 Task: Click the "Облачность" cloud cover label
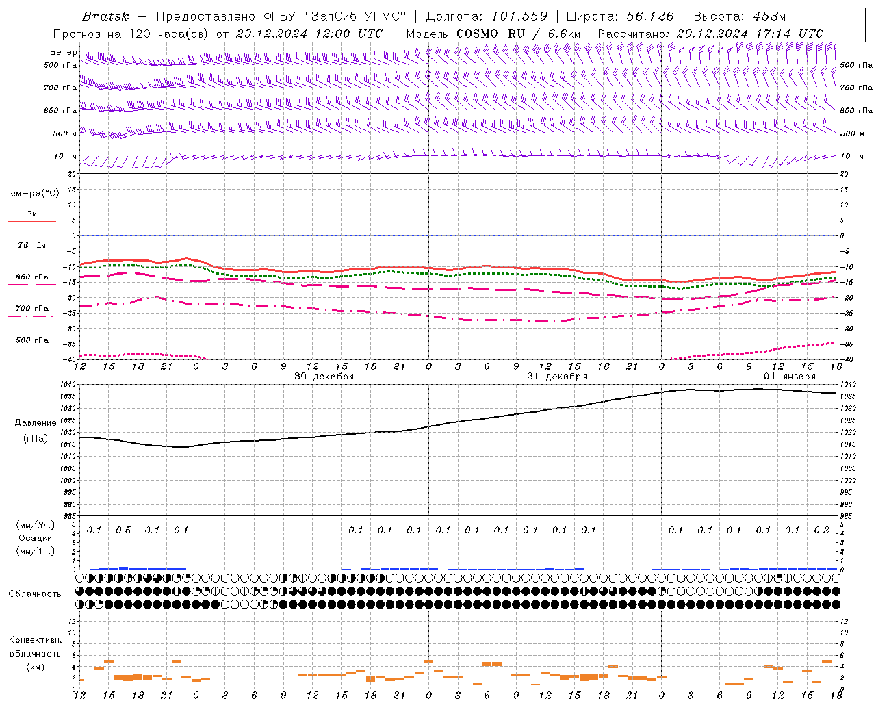[35, 594]
